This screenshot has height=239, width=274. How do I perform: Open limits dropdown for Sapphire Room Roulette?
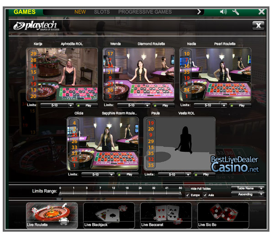pos(98,175)
